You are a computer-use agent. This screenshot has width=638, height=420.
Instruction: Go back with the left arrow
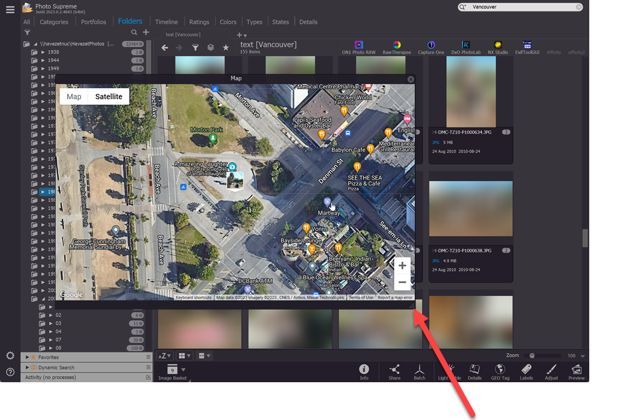(x=164, y=48)
